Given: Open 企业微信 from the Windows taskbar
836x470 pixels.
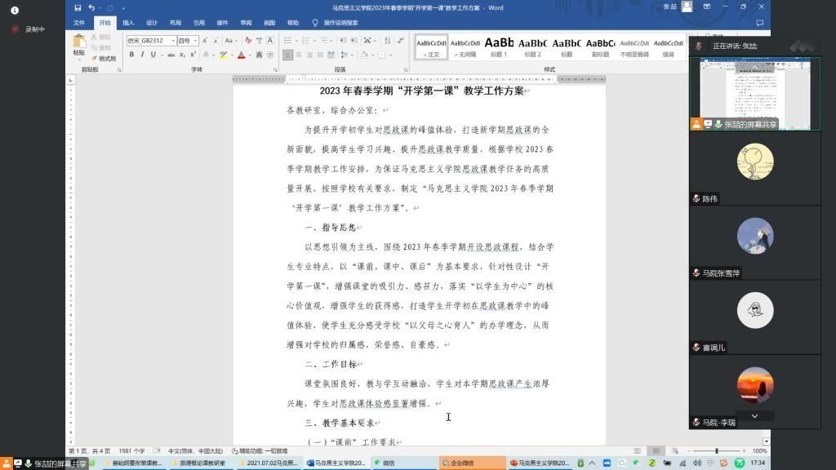Looking at the screenshot, I should coord(473,463).
